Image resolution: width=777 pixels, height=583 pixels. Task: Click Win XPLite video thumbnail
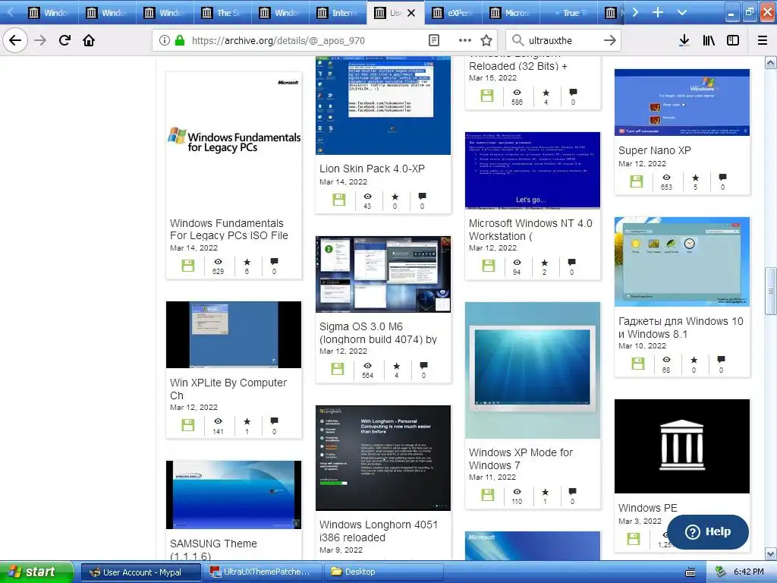pos(234,335)
